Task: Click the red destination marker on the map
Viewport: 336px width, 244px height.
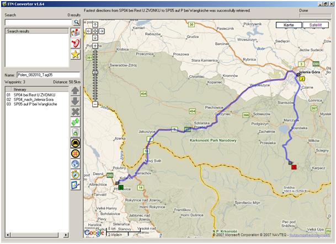Action: (x=294, y=167)
